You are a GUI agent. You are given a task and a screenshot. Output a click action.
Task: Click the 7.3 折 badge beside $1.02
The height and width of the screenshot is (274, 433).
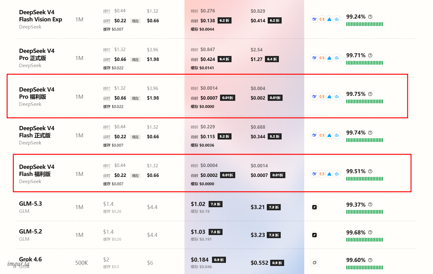pos(215,204)
